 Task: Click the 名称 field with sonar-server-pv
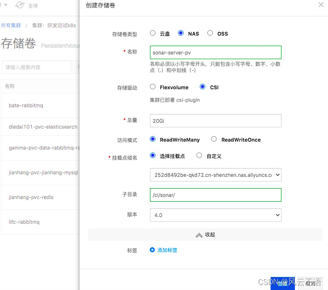point(216,52)
